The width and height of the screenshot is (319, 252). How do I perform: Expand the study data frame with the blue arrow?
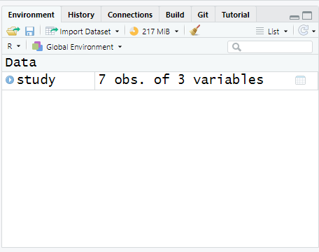pyautogui.click(x=10, y=80)
